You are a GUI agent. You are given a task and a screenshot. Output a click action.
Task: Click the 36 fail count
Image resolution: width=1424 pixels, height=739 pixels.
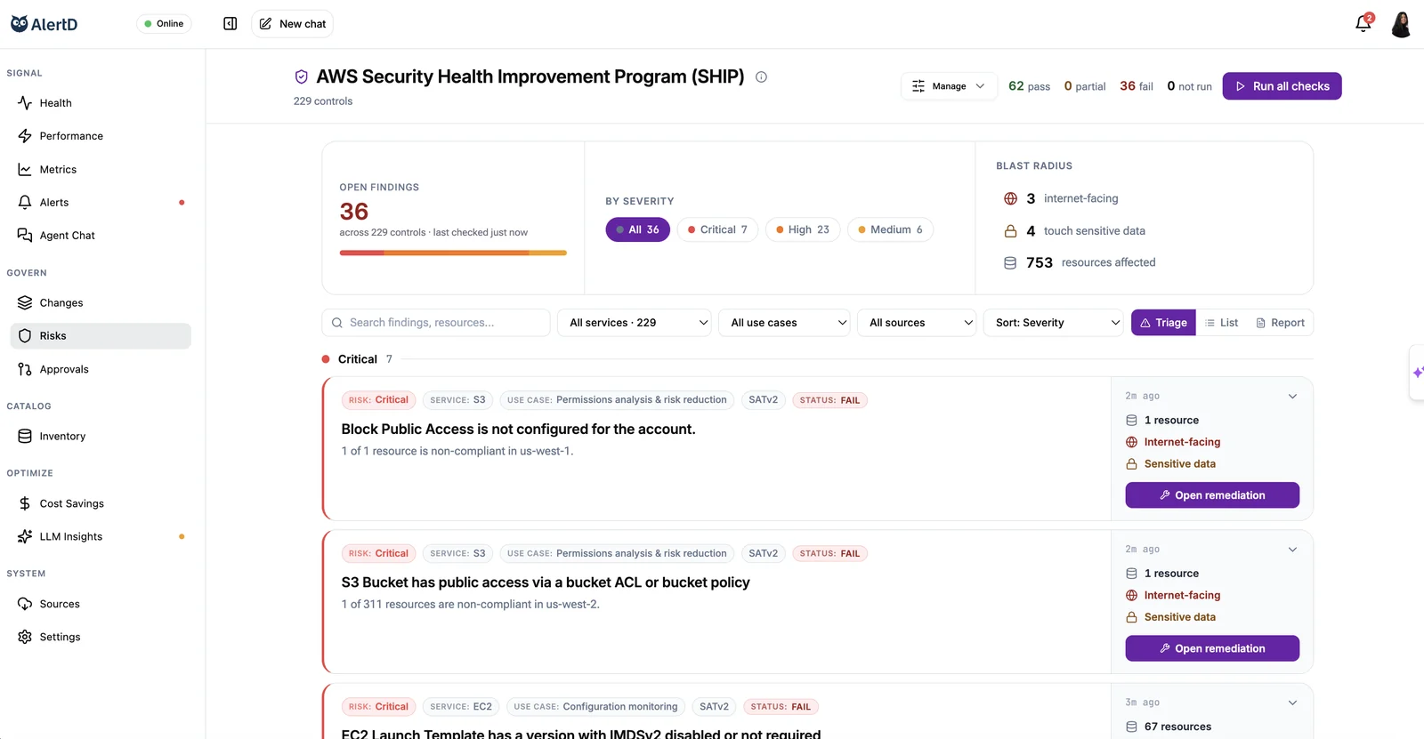(x=1137, y=86)
